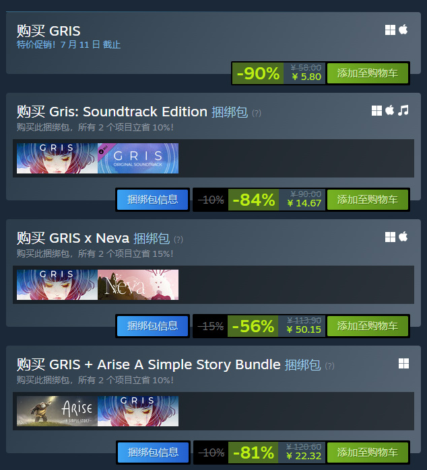The image size is (427, 470).
Task: Click the music note icon on Soundtrack Edition
Action: 403,110
